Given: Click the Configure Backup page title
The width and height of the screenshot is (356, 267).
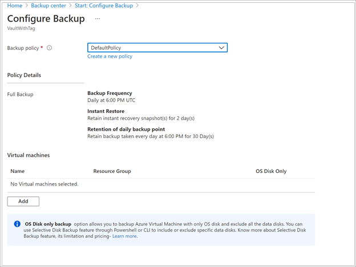Looking at the screenshot, I should [46, 18].
